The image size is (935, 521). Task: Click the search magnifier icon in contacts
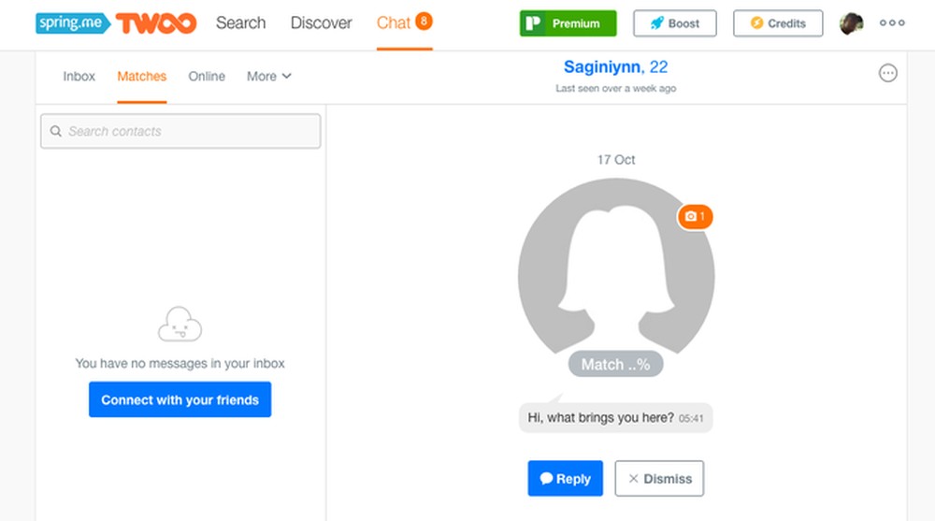56,132
